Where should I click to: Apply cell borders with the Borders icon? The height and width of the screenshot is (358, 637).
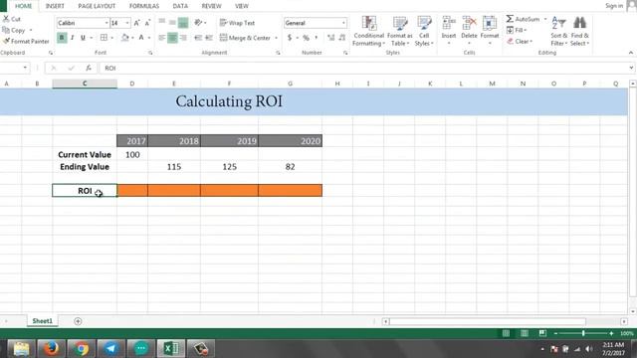click(104, 38)
